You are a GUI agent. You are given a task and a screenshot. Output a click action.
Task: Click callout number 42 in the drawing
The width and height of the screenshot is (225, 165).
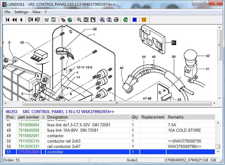click(208, 56)
